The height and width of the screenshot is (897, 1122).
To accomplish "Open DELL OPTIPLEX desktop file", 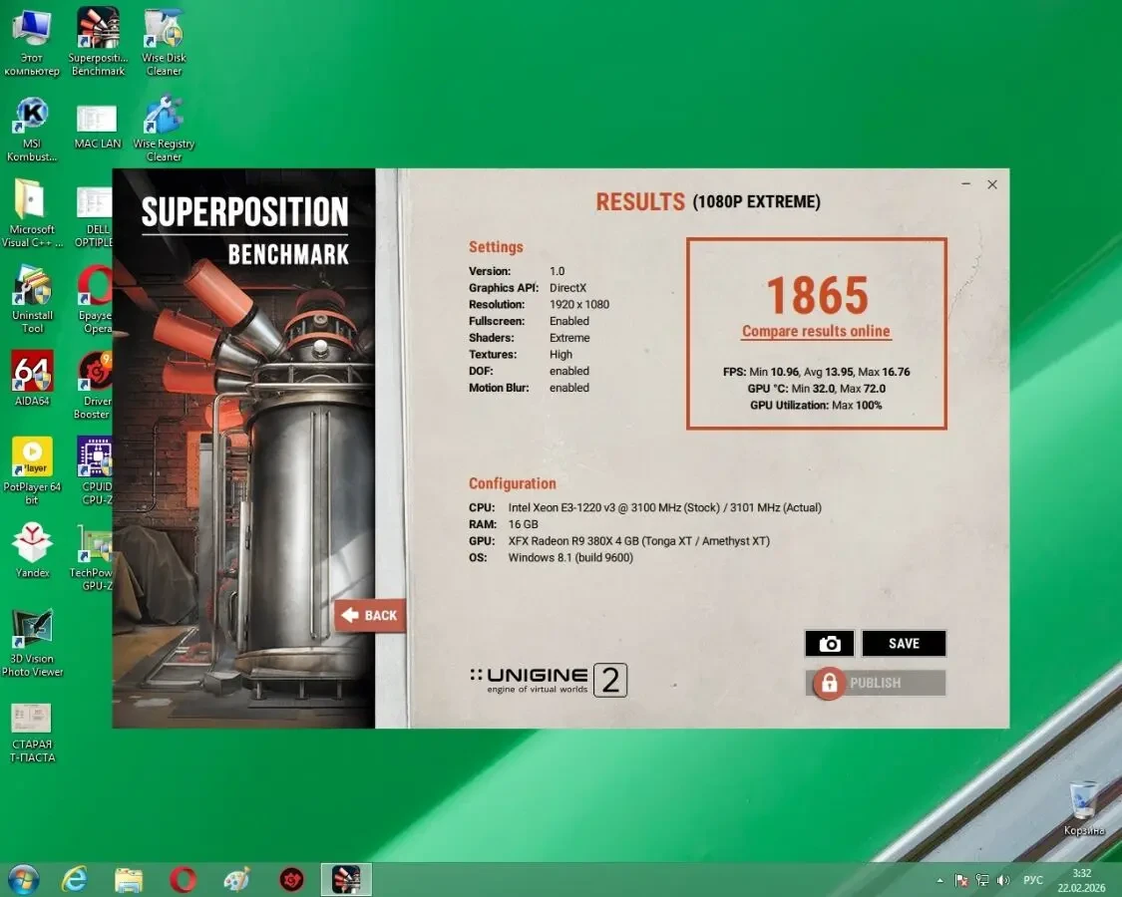I will pos(95,215).
